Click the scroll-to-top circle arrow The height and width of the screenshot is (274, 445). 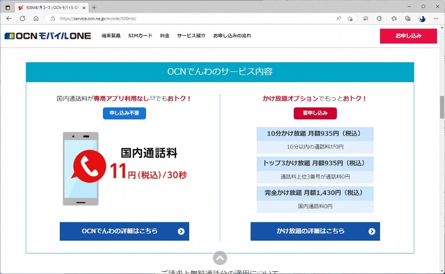pyautogui.click(x=220, y=258)
